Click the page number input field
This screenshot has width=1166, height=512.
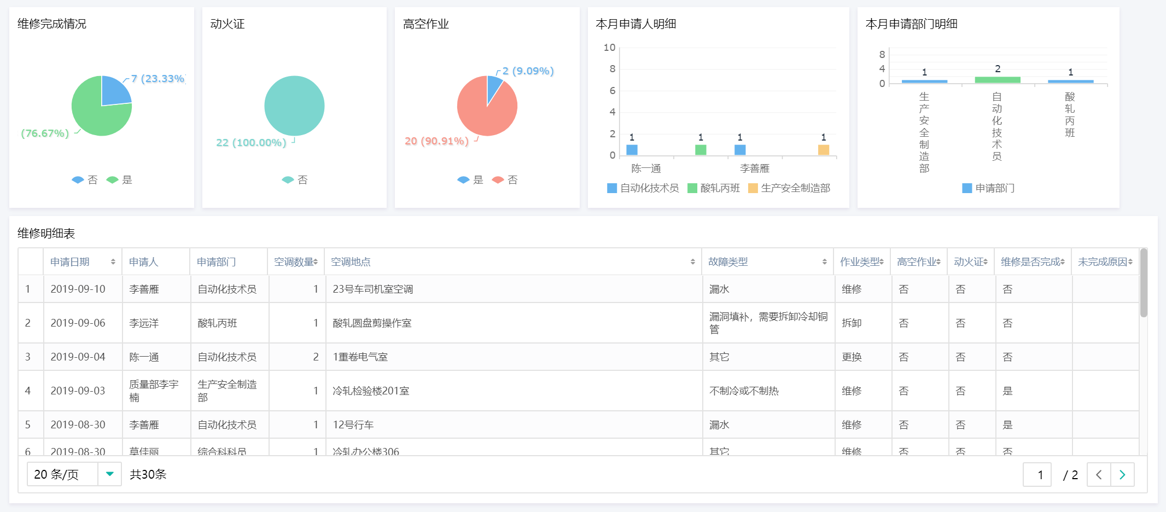click(1037, 475)
